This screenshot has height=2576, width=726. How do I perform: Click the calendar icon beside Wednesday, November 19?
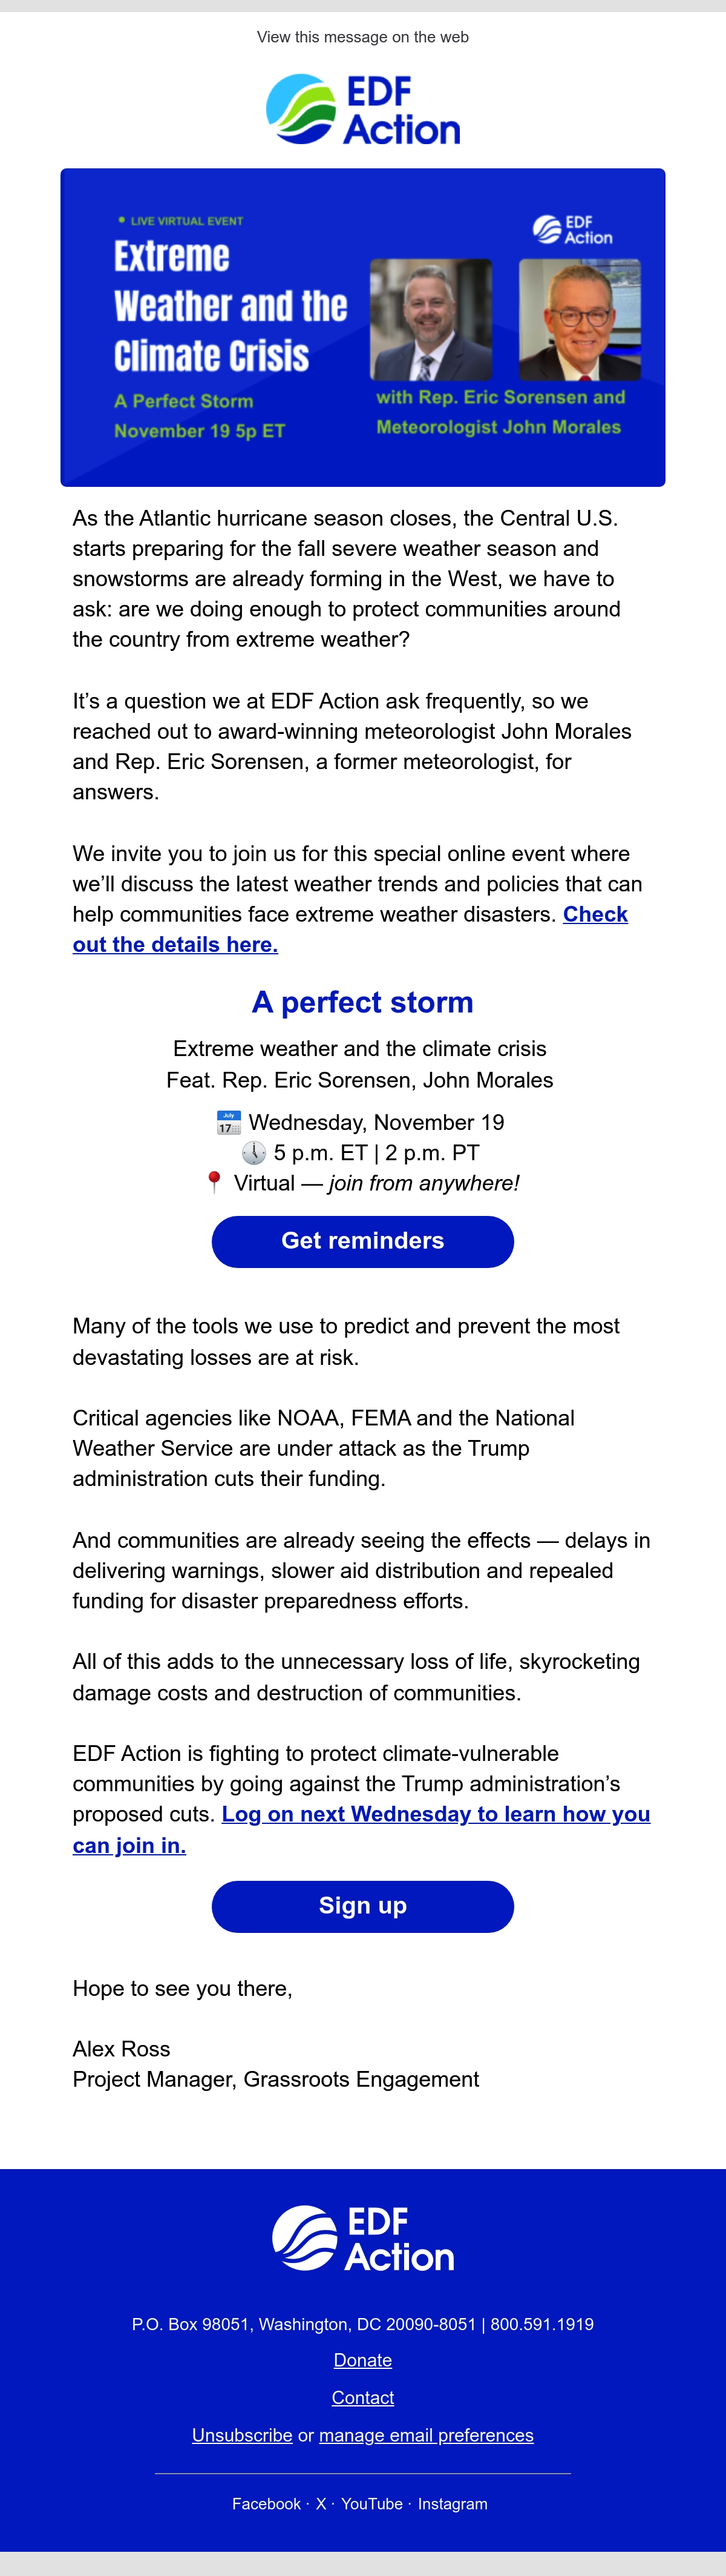coord(229,1122)
